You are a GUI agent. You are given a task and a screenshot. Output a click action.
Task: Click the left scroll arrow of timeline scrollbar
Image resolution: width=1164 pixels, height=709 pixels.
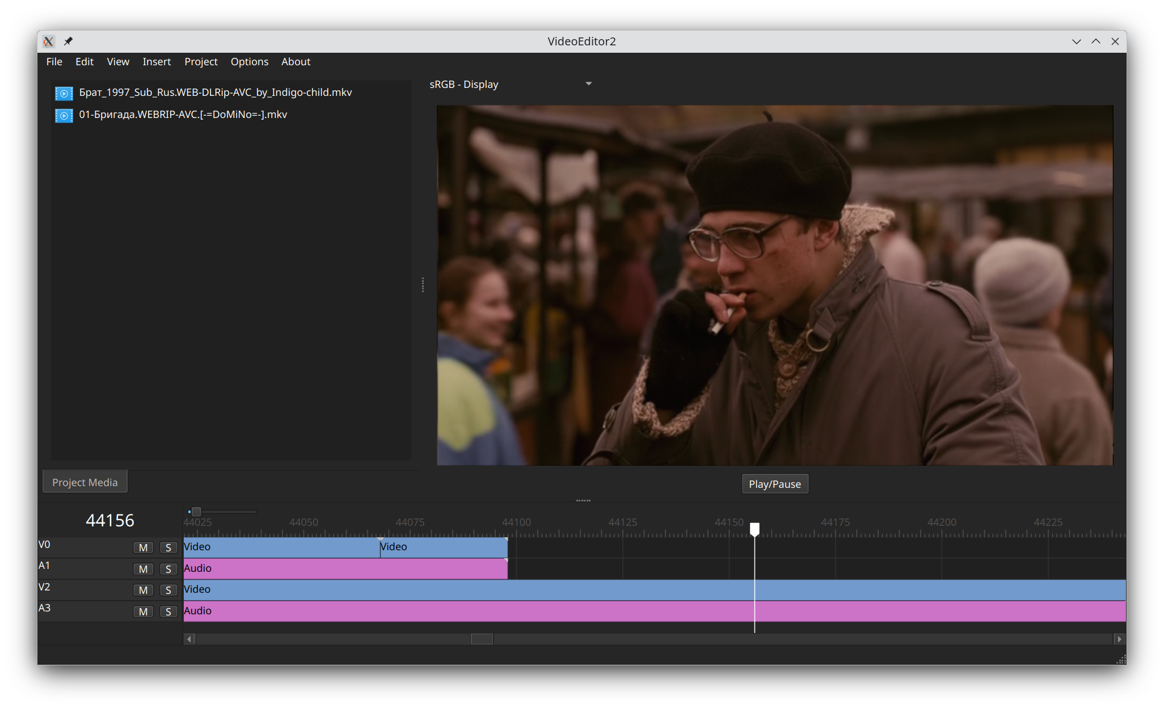coord(190,639)
